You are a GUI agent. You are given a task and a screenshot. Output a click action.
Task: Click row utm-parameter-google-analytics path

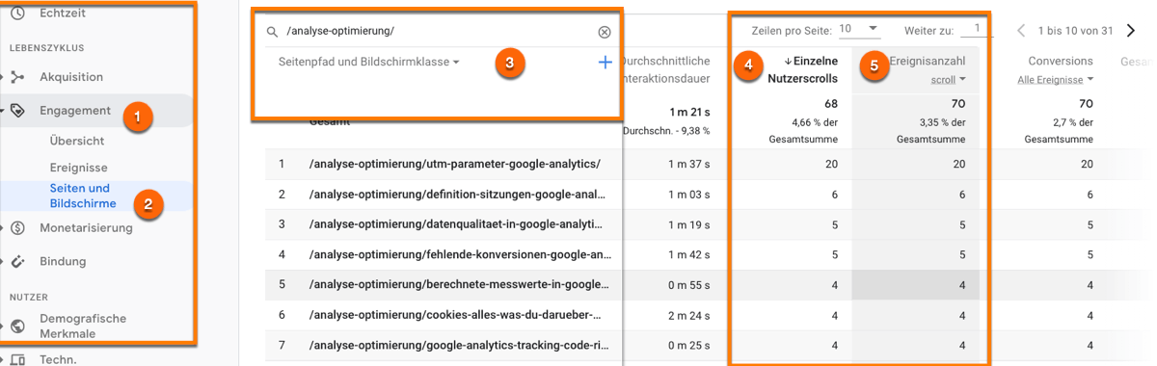click(x=454, y=165)
